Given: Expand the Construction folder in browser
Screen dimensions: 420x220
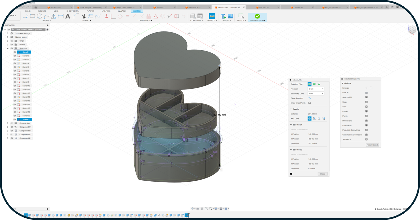Looking at the screenshot, I should [x=8, y=123].
